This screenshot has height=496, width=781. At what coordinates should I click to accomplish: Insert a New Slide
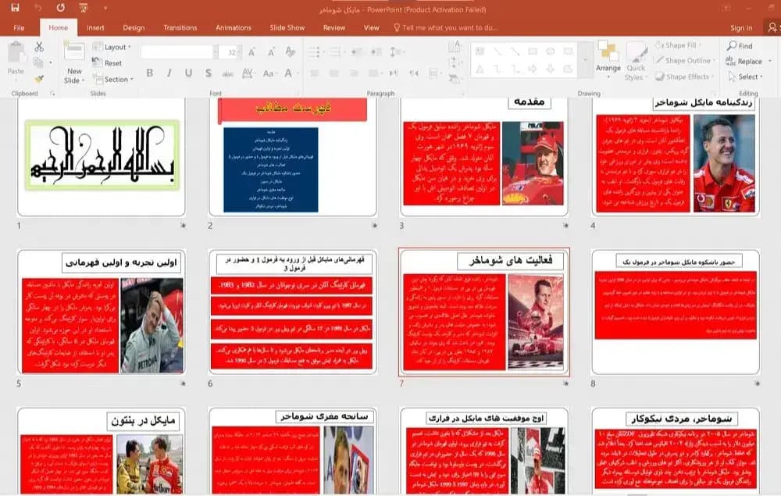click(74, 62)
